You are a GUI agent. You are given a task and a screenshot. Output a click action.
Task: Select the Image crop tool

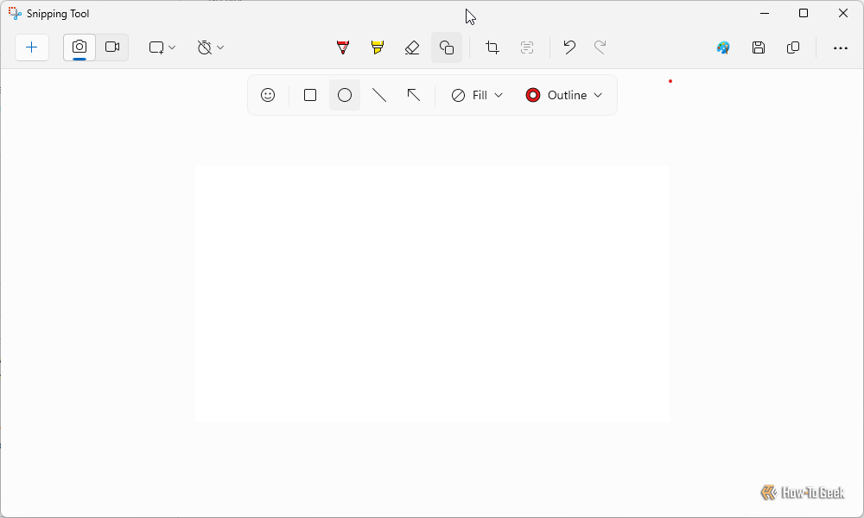[x=492, y=47]
